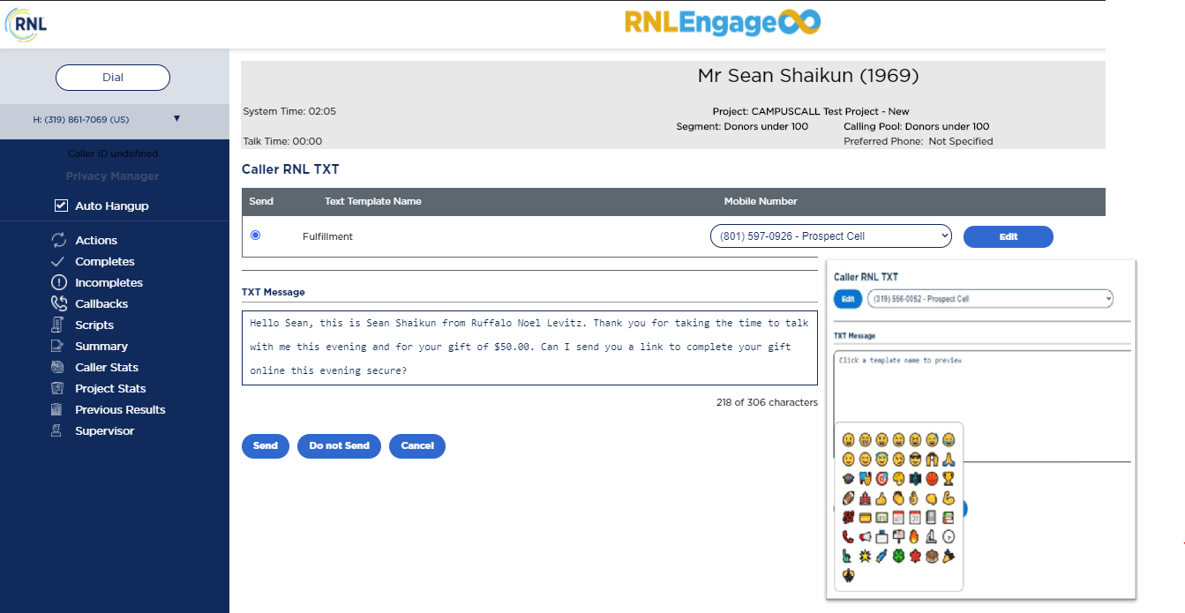The image size is (1185, 613).
Task: Click the Callbacks phone icon
Action: click(x=58, y=303)
